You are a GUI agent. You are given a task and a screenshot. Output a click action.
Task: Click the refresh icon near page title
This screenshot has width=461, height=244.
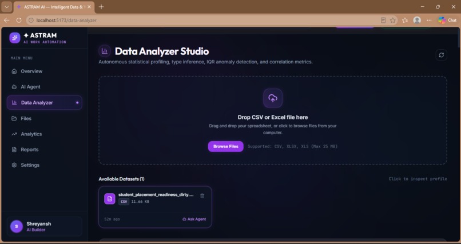(441, 55)
